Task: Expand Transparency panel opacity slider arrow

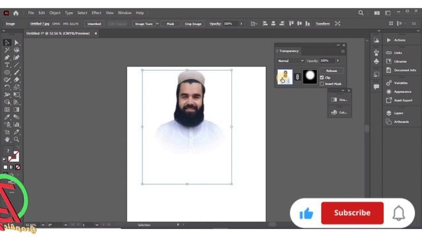Action: coord(338,61)
